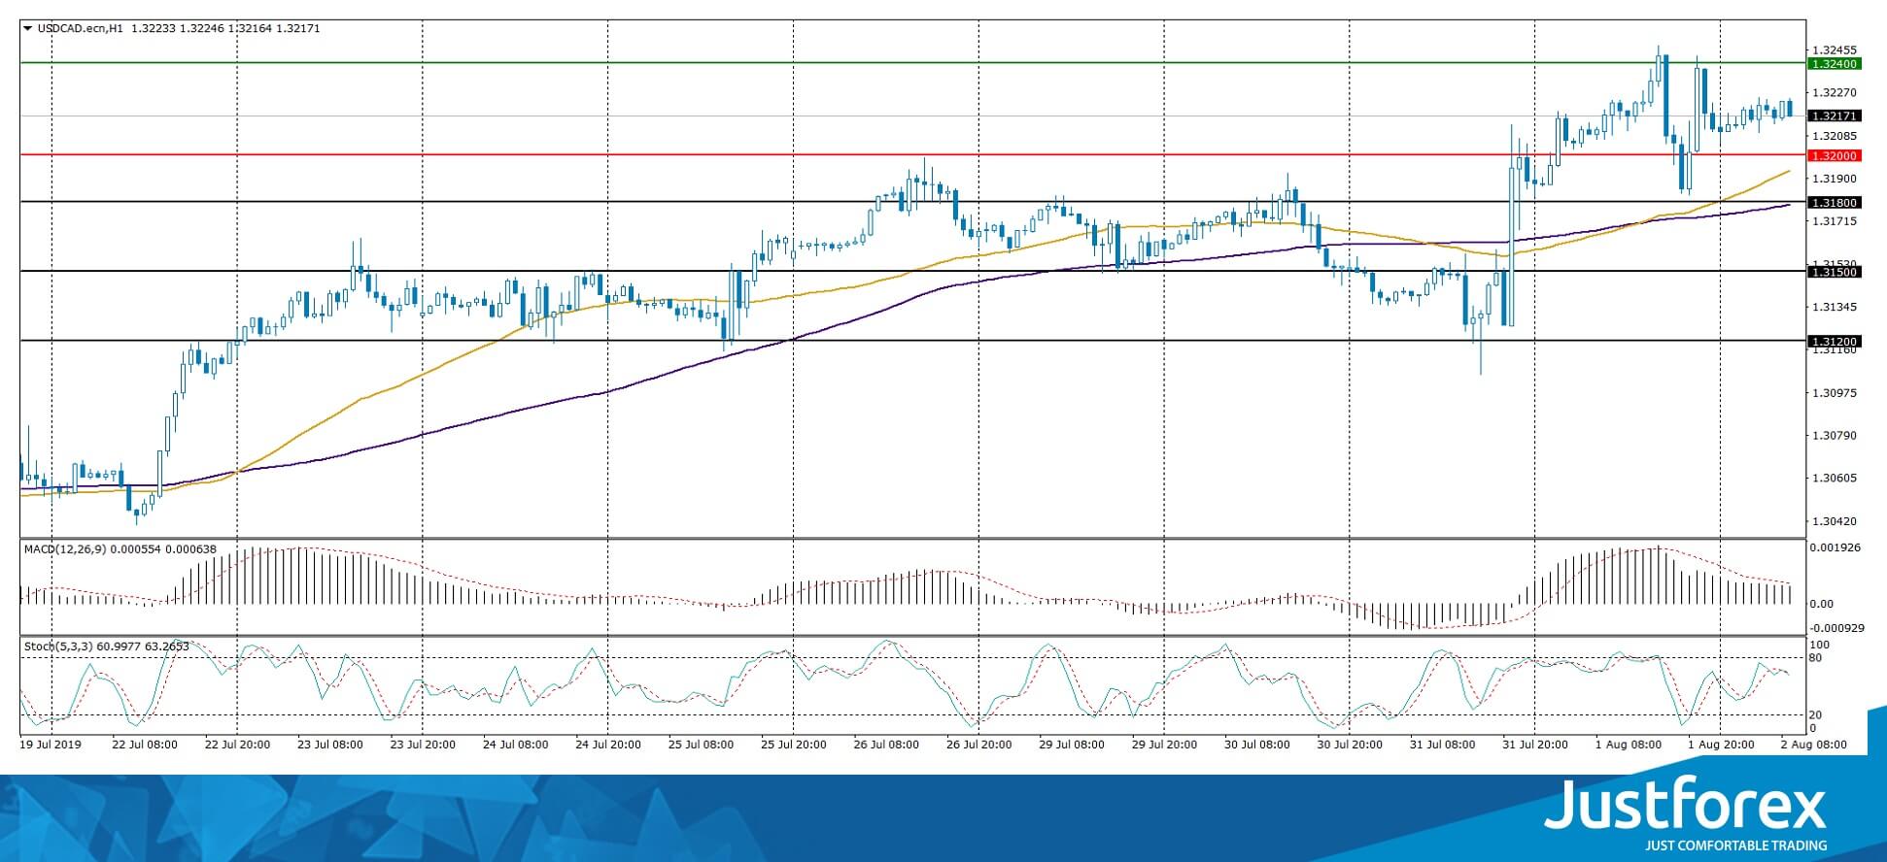Click the 26 Jul 08:00 time label
Image resolution: width=1887 pixels, height=862 pixels.
[886, 745]
